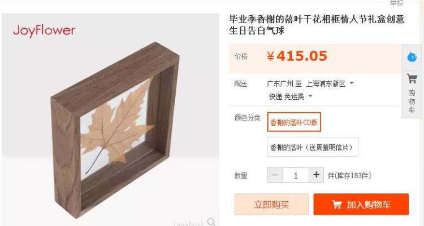Viewport: 424px width, 226px height.
Task: Click the quantity input field
Action: [x=296, y=175]
